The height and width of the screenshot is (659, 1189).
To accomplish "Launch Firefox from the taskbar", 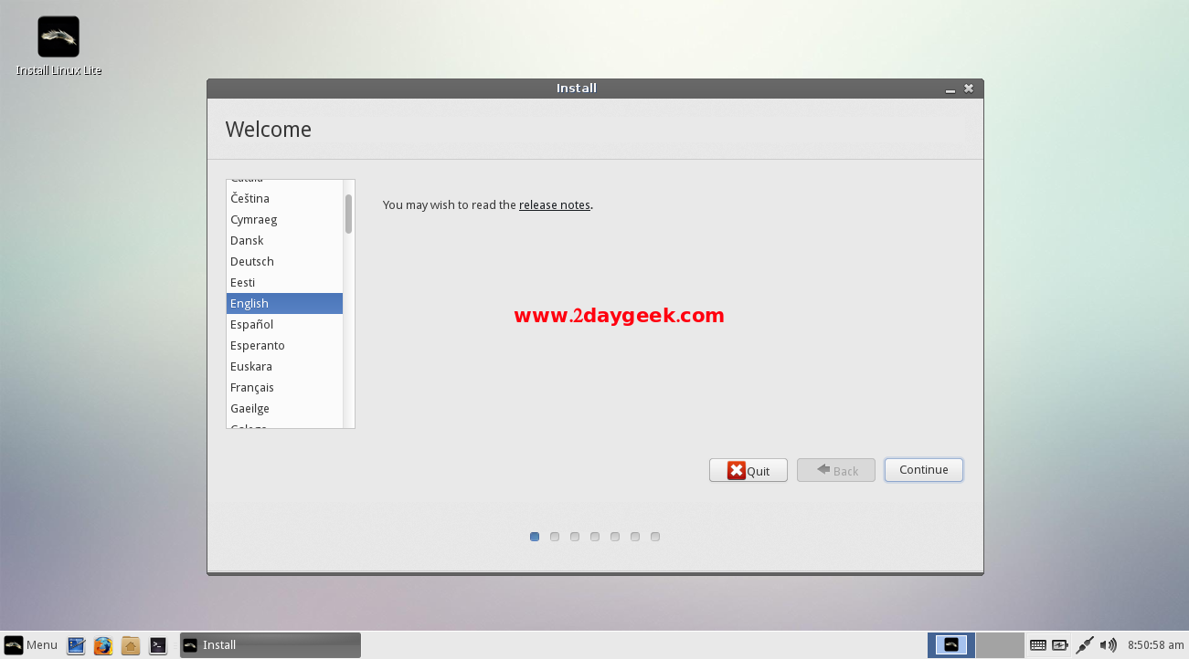I will pyautogui.click(x=103, y=645).
